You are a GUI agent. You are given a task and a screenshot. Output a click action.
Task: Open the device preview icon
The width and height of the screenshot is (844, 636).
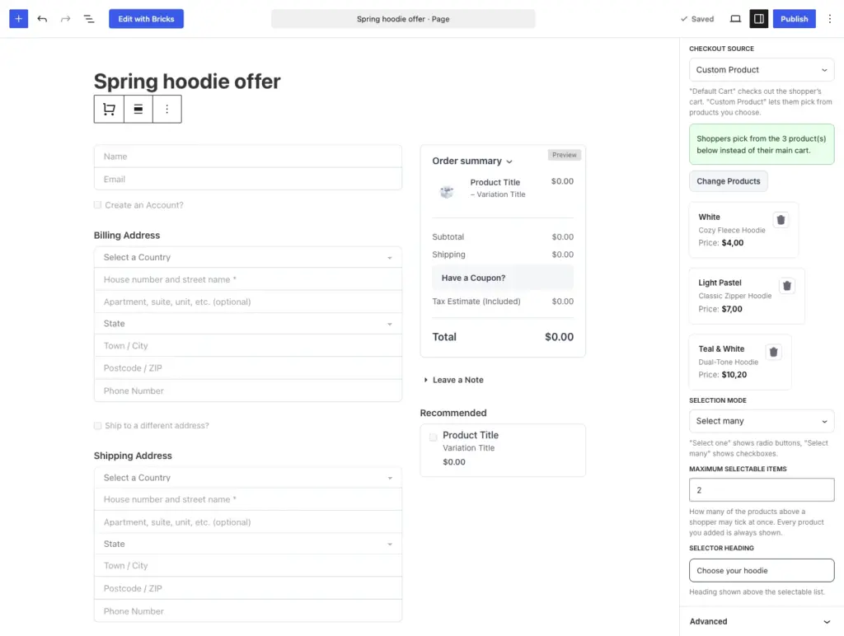pyautogui.click(x=735, y=19)
